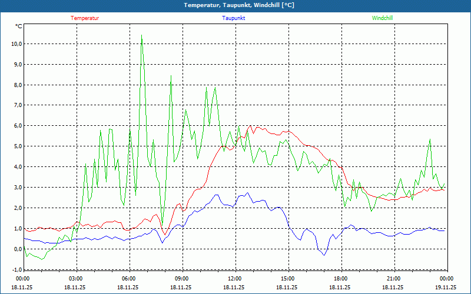This screenshot has height=294, width=471.
Task: Click the 09:00 time label
Action: point(181,279)
